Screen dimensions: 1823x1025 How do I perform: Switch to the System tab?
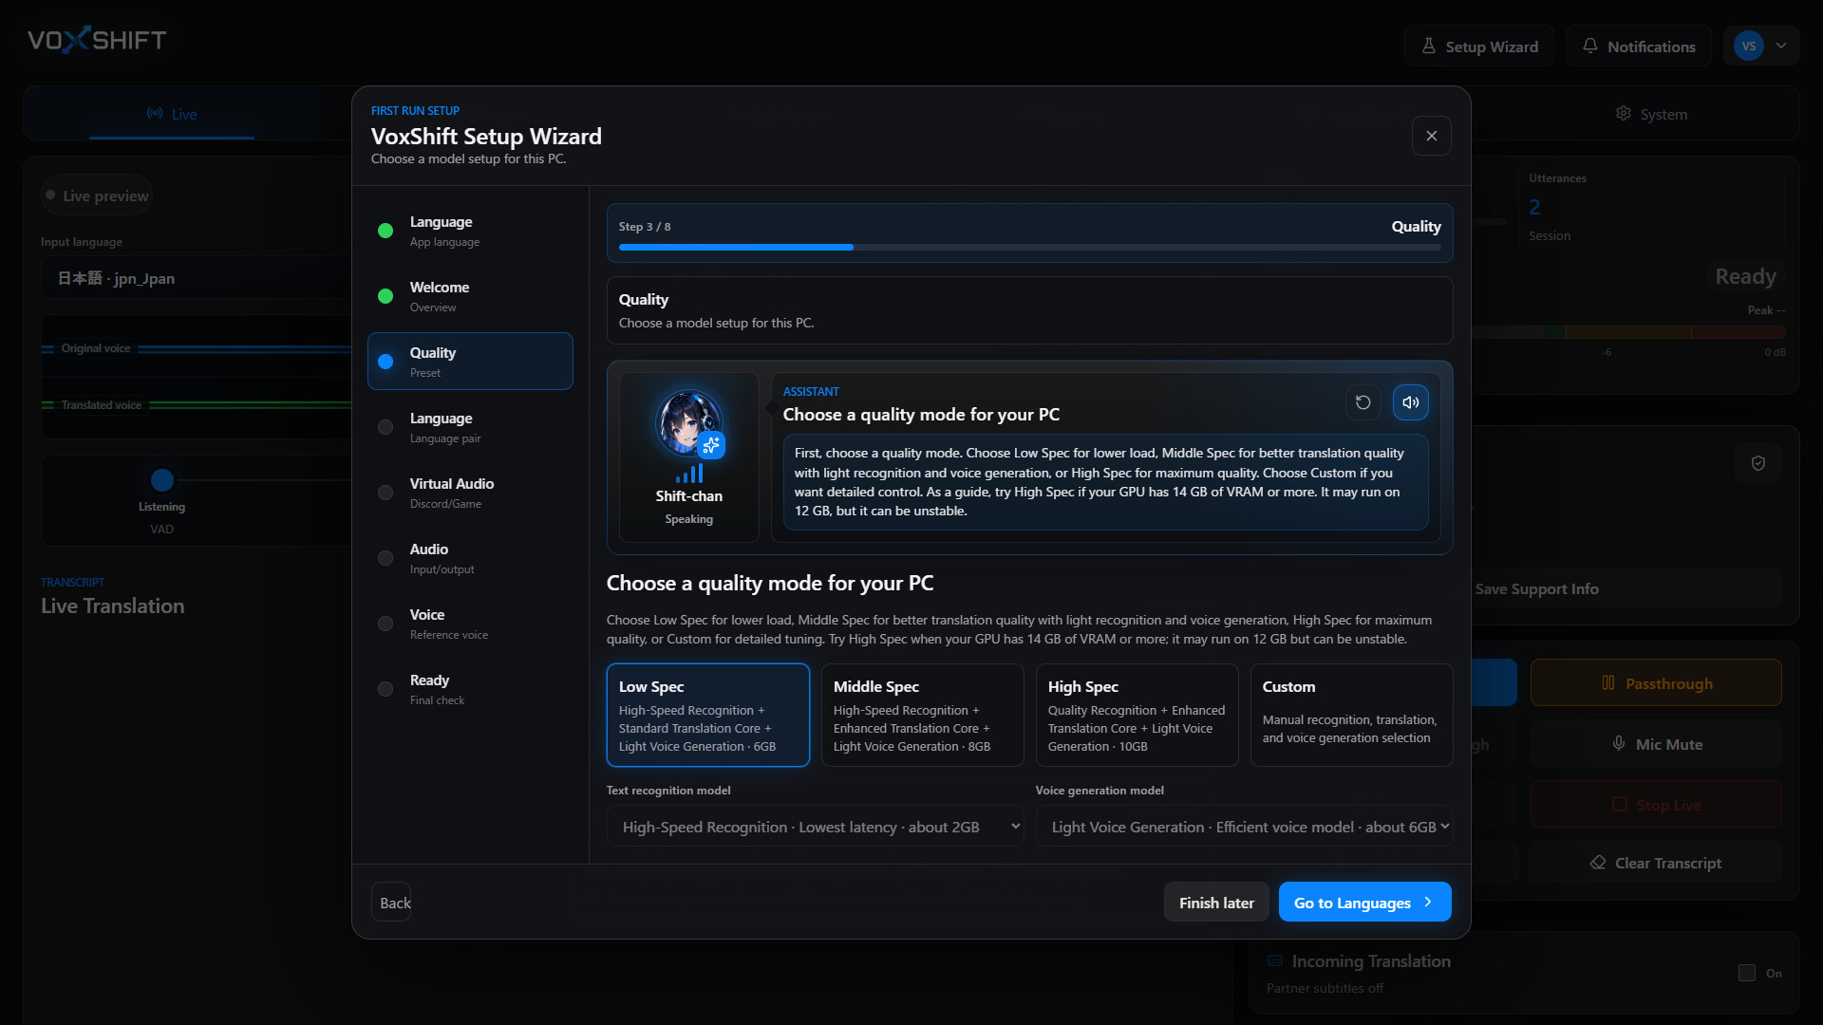click(x=1651, y=114)
